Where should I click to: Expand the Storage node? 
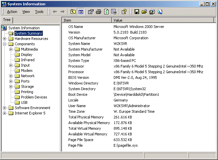tap(11, 86)
